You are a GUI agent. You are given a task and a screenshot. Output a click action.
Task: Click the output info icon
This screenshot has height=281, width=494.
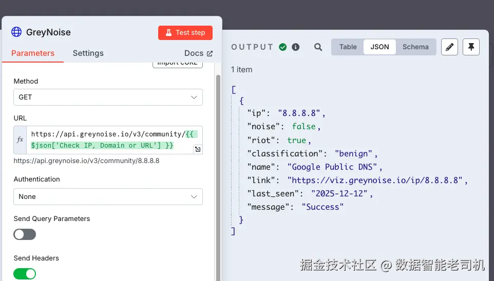pos(295,47)
